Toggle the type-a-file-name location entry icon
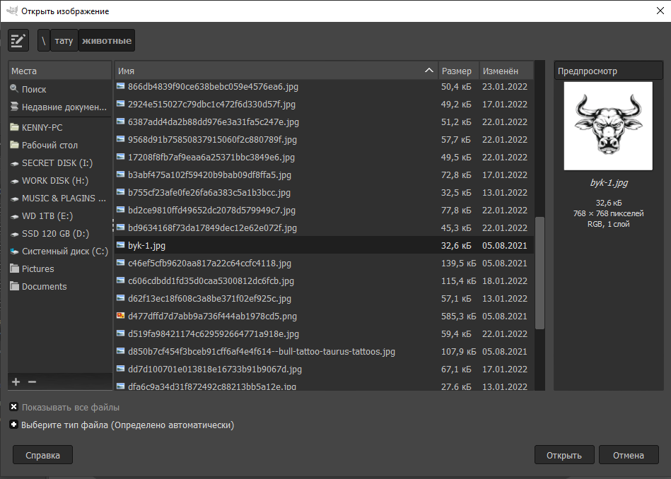 pyautogui.click(x=18, y=41)
